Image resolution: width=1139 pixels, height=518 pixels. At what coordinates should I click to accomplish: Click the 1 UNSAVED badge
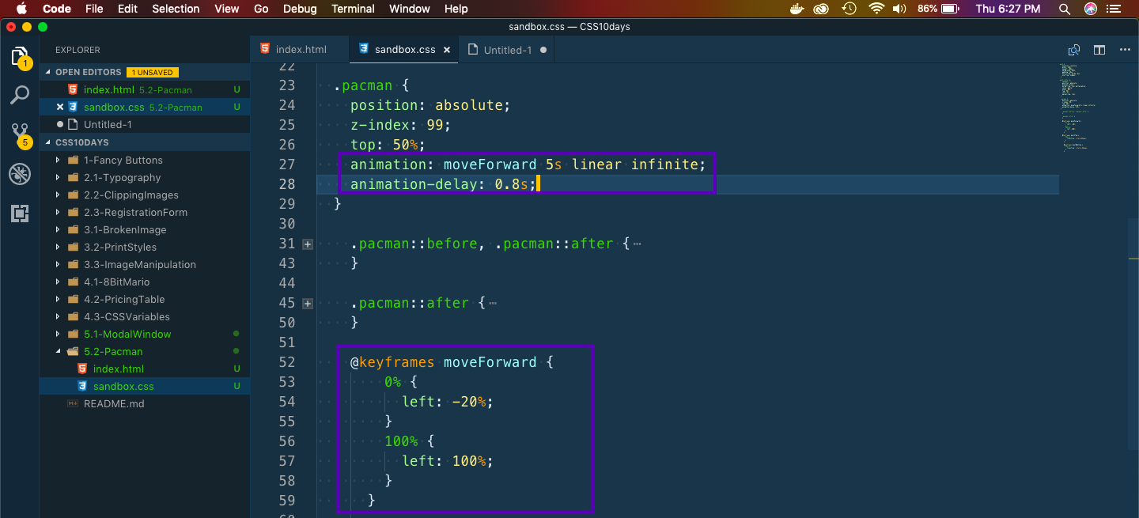153,72
